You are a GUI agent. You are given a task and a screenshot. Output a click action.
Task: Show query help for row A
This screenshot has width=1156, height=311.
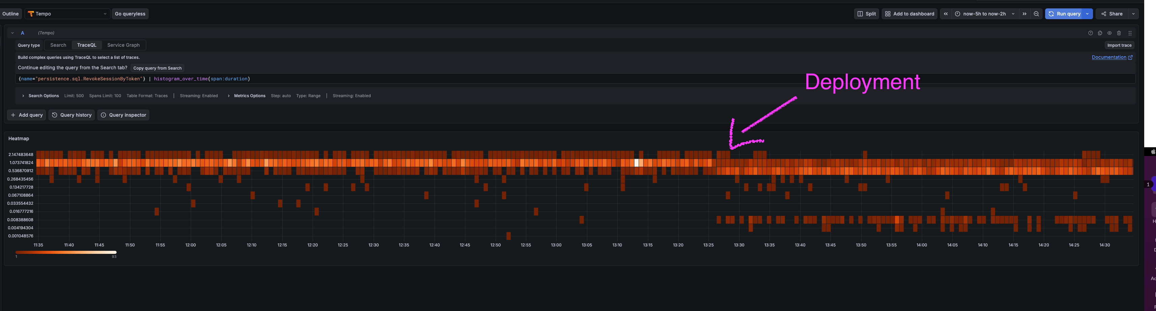(1091, 33)
